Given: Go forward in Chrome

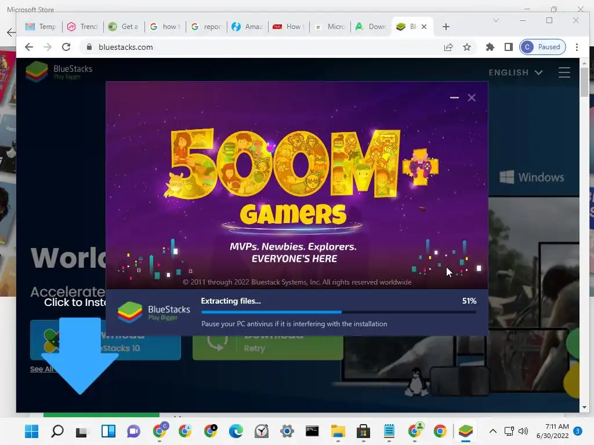Looking at the screenshot, I should pos(48,47).
